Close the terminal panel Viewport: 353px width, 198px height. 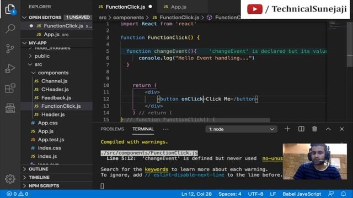(342, 129)
